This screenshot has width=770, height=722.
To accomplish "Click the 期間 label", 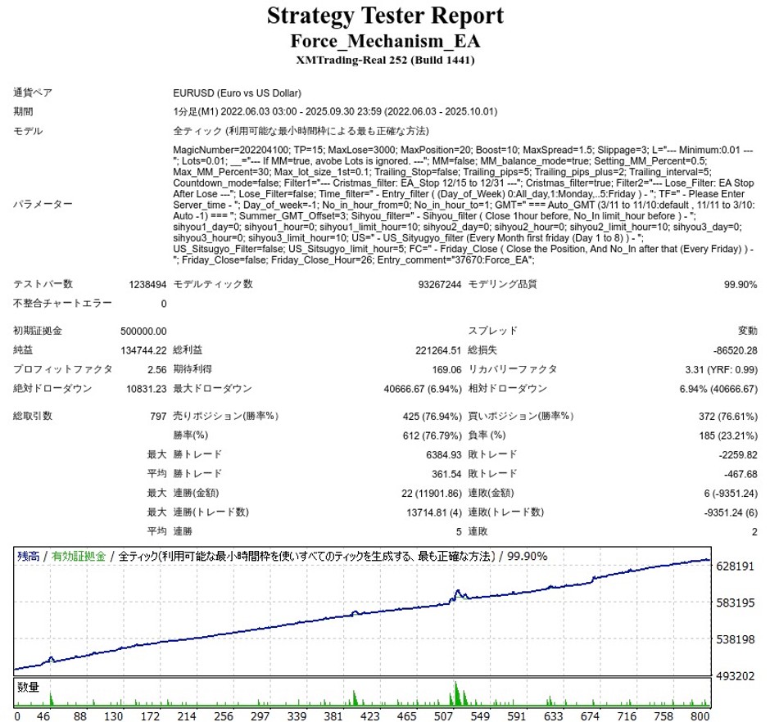I will 23,112.
